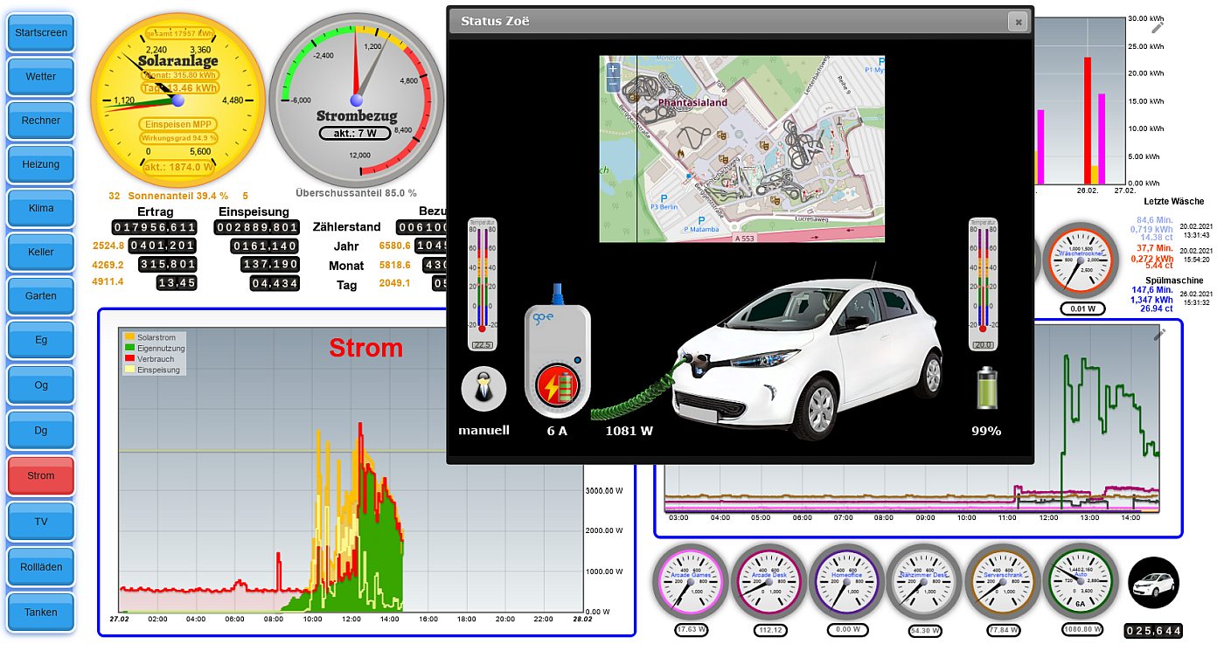Click the Letzte Wäsche heading
This screenshot has height=651, width=1224.
(x=1173, y=202)
